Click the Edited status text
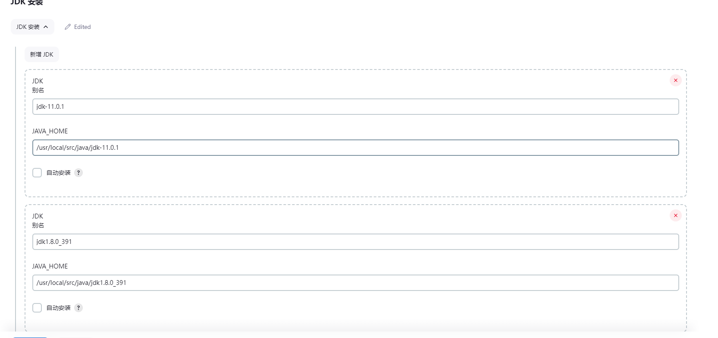 click(82, 27)
